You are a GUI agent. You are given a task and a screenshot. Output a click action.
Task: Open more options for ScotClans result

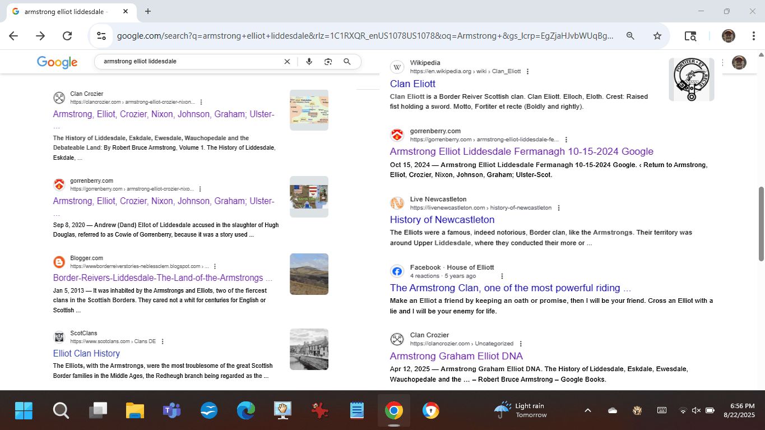[163, 341]
